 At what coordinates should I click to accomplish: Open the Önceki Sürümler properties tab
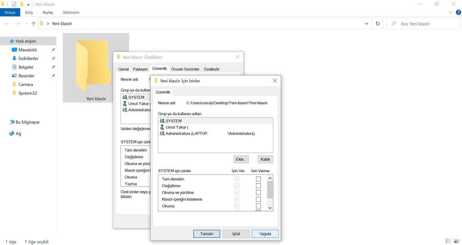(x=185, y=69)
